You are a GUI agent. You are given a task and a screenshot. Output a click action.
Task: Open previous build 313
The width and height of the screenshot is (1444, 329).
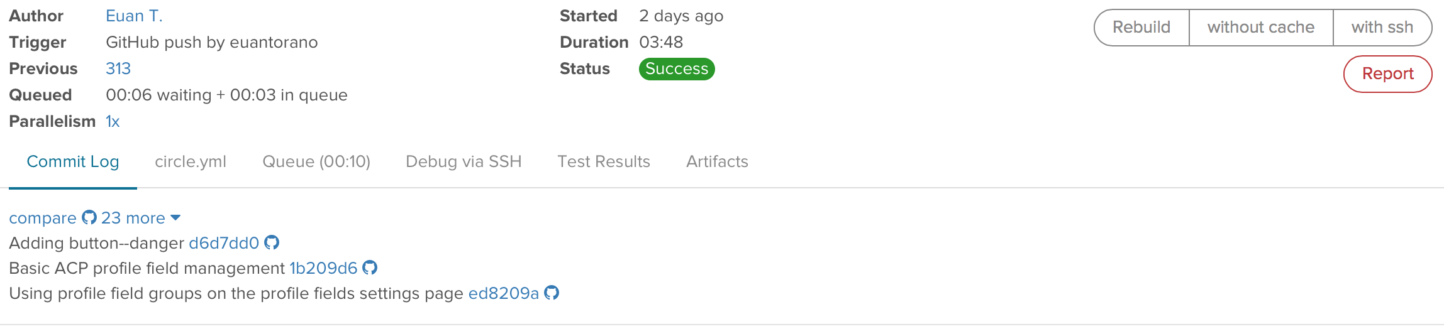coord(118,68)
